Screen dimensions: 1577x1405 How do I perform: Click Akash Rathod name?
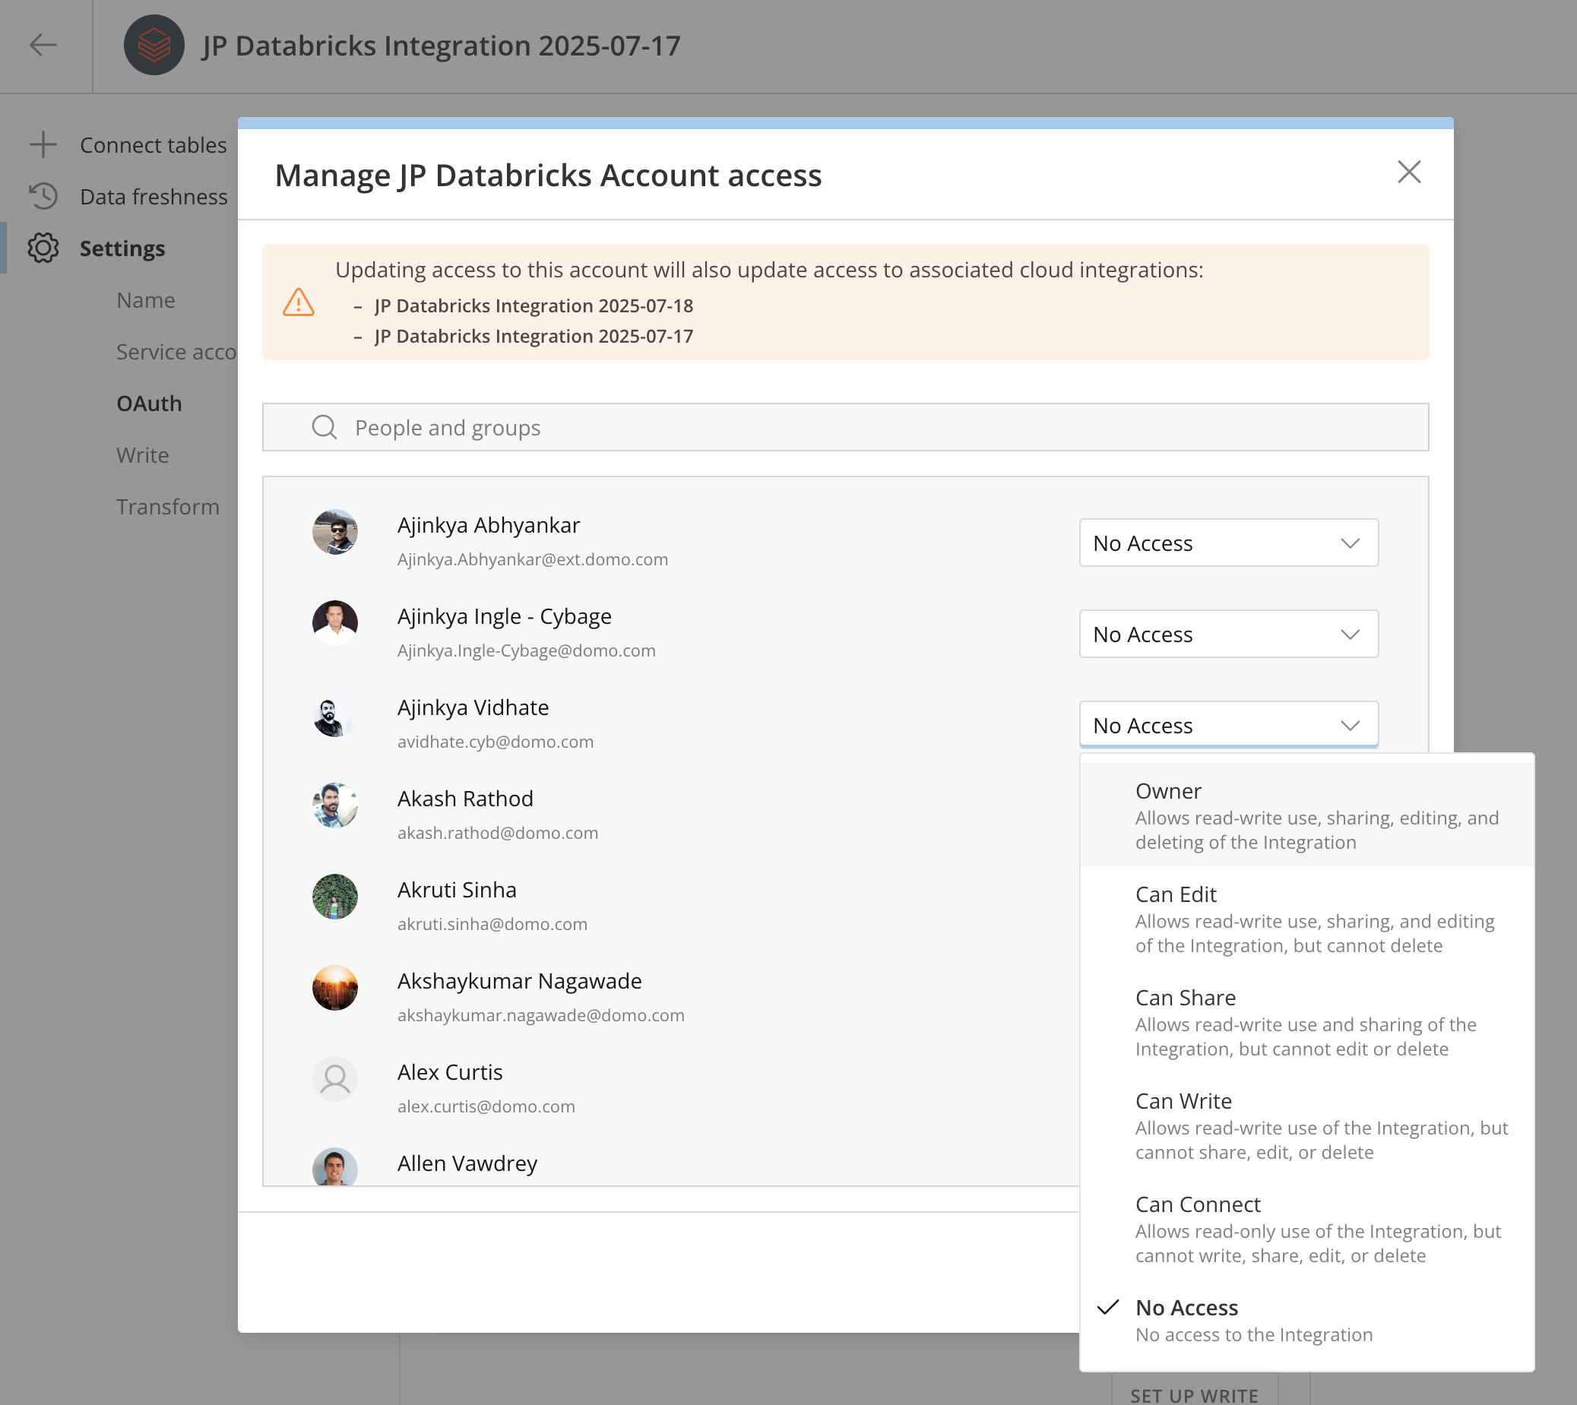464,798
